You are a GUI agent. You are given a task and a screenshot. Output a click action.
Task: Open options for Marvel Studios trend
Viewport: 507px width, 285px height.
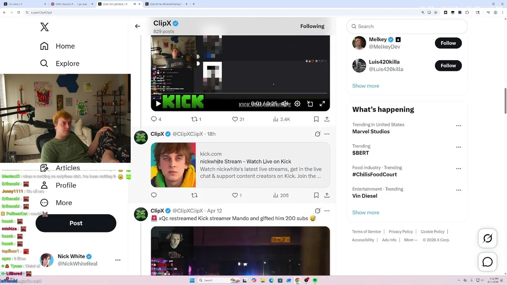[x=459, y=126]
